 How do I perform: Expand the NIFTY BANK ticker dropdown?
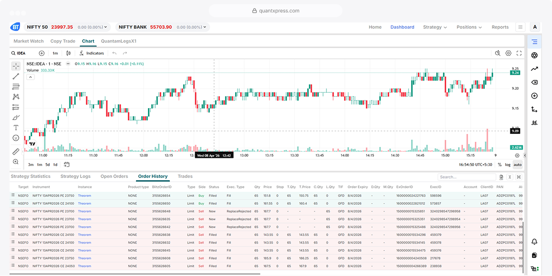[205, 27]
